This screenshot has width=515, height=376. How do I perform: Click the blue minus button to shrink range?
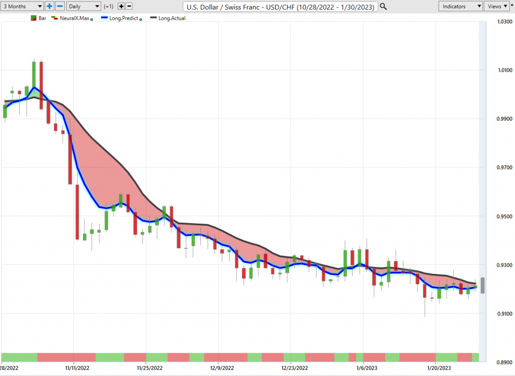(x=60, y=6)
